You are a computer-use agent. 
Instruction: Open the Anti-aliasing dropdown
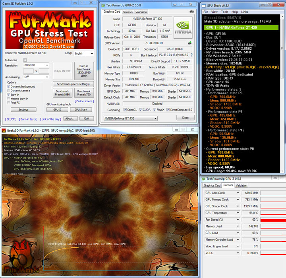tap(36, 77)
